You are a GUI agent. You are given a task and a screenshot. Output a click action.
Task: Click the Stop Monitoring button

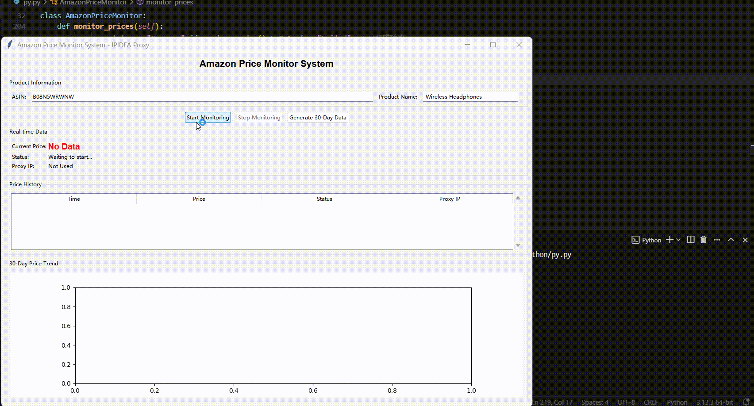[259, 118]
